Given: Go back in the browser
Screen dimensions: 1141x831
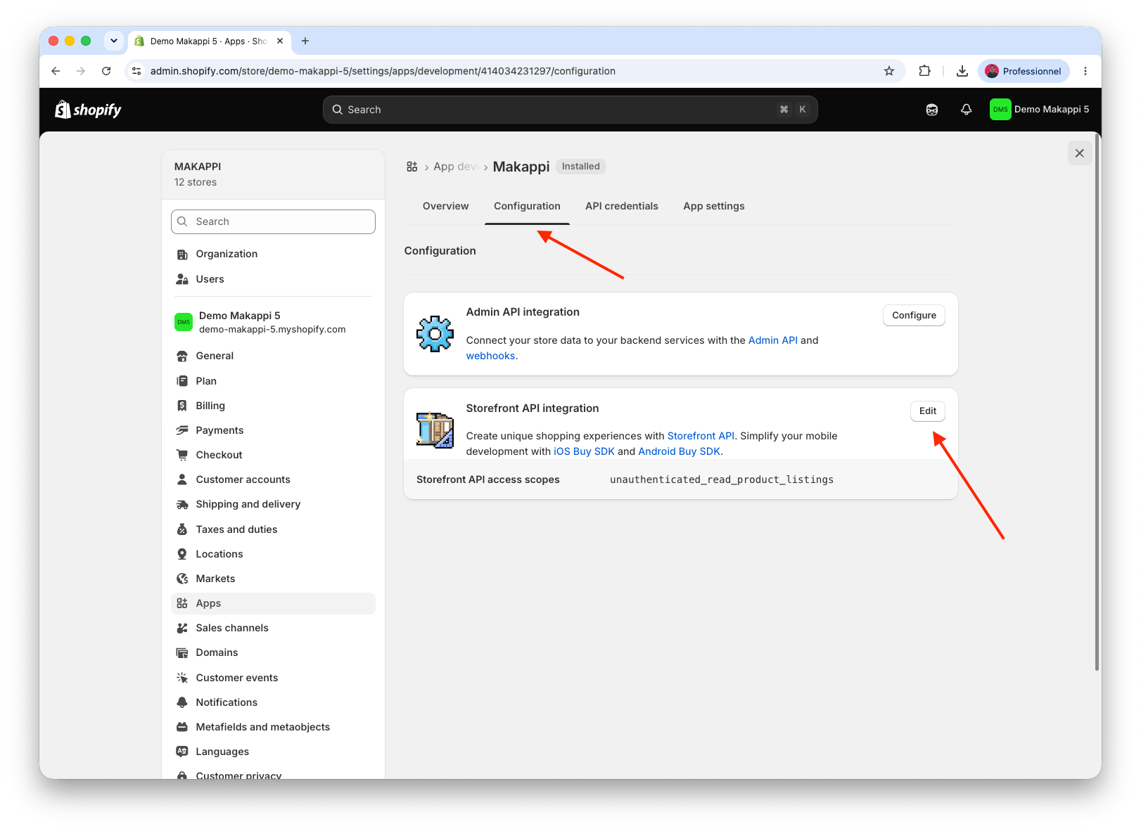Looking at the screenshot, I should 56,71.
